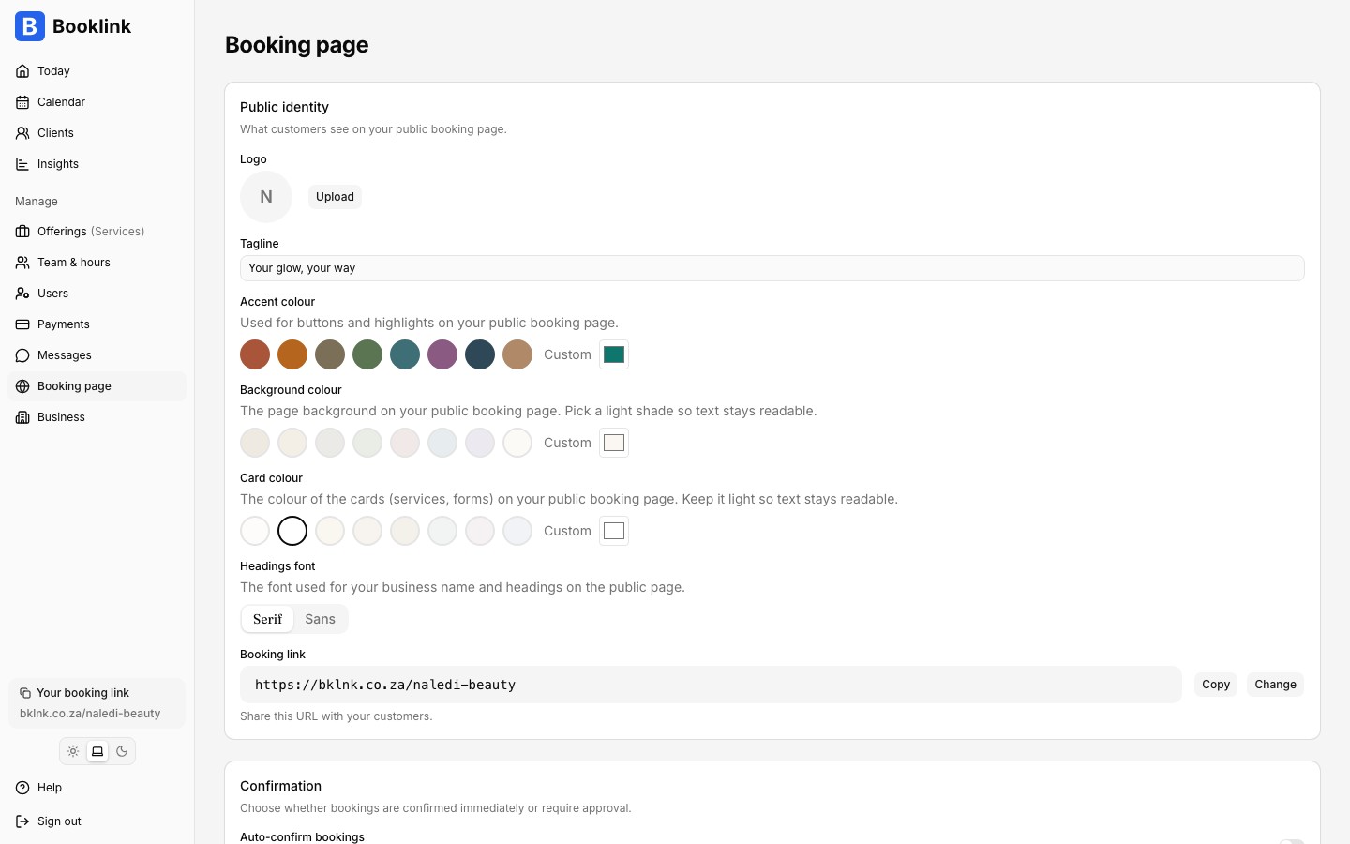Pick the olive-brown accent colour

coord(330,354)
